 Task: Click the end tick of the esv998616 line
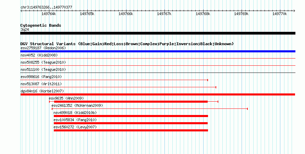coord(208,80)
